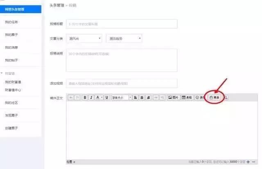
Task: Open 财富值中心 in the sidebar
Action: tap(13, 90)
